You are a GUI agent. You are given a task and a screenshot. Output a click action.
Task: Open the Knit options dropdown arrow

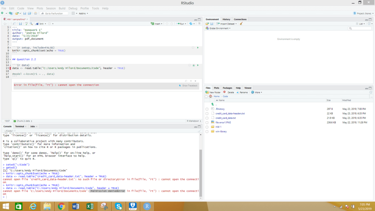click(x=45, y=24)
